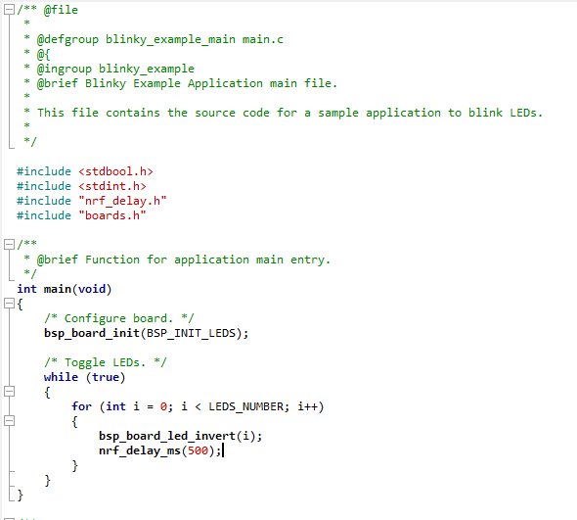Click the closing '*/' of the file comment
Viewport: 577px width, 520px height.
point(30,142)
